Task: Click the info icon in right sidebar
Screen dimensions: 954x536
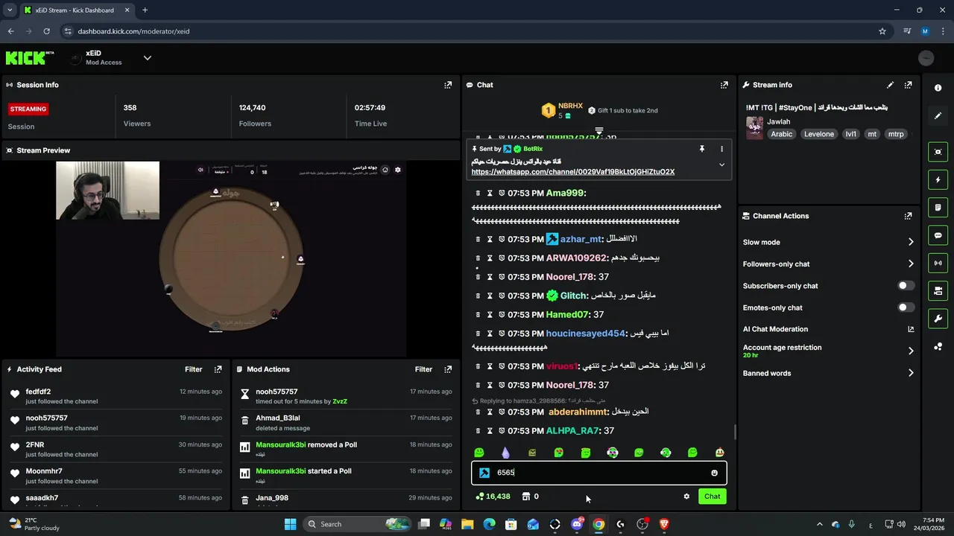Action: coord(938,88)
